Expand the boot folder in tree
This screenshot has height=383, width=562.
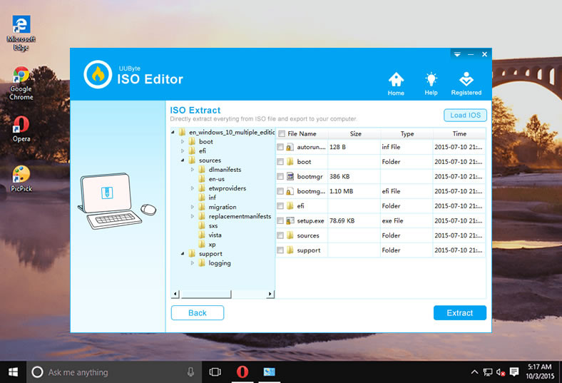[x=183, y=141]
